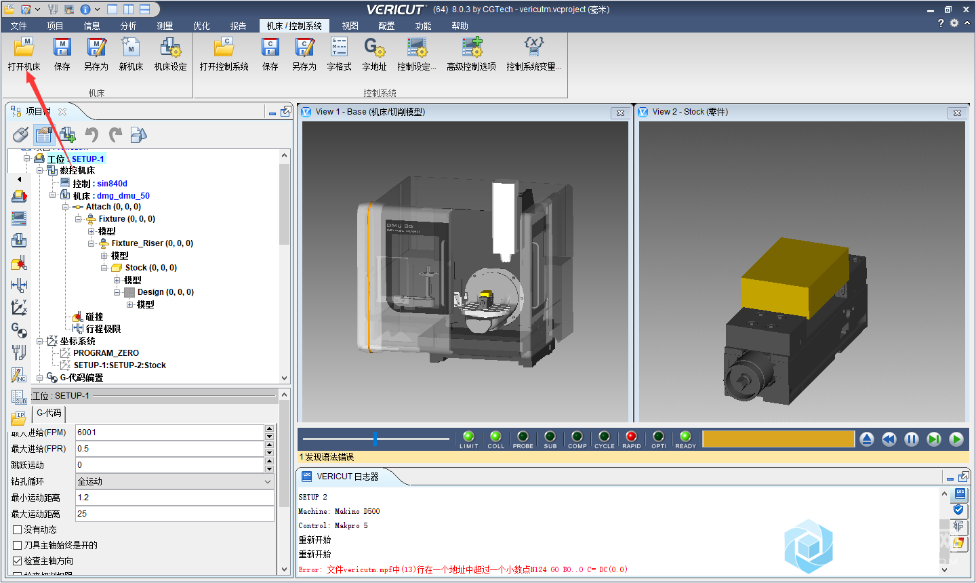976x583 pixels.
Task: Toggle the configure panel icon in project tree toolbar
Action: (44, 135)
